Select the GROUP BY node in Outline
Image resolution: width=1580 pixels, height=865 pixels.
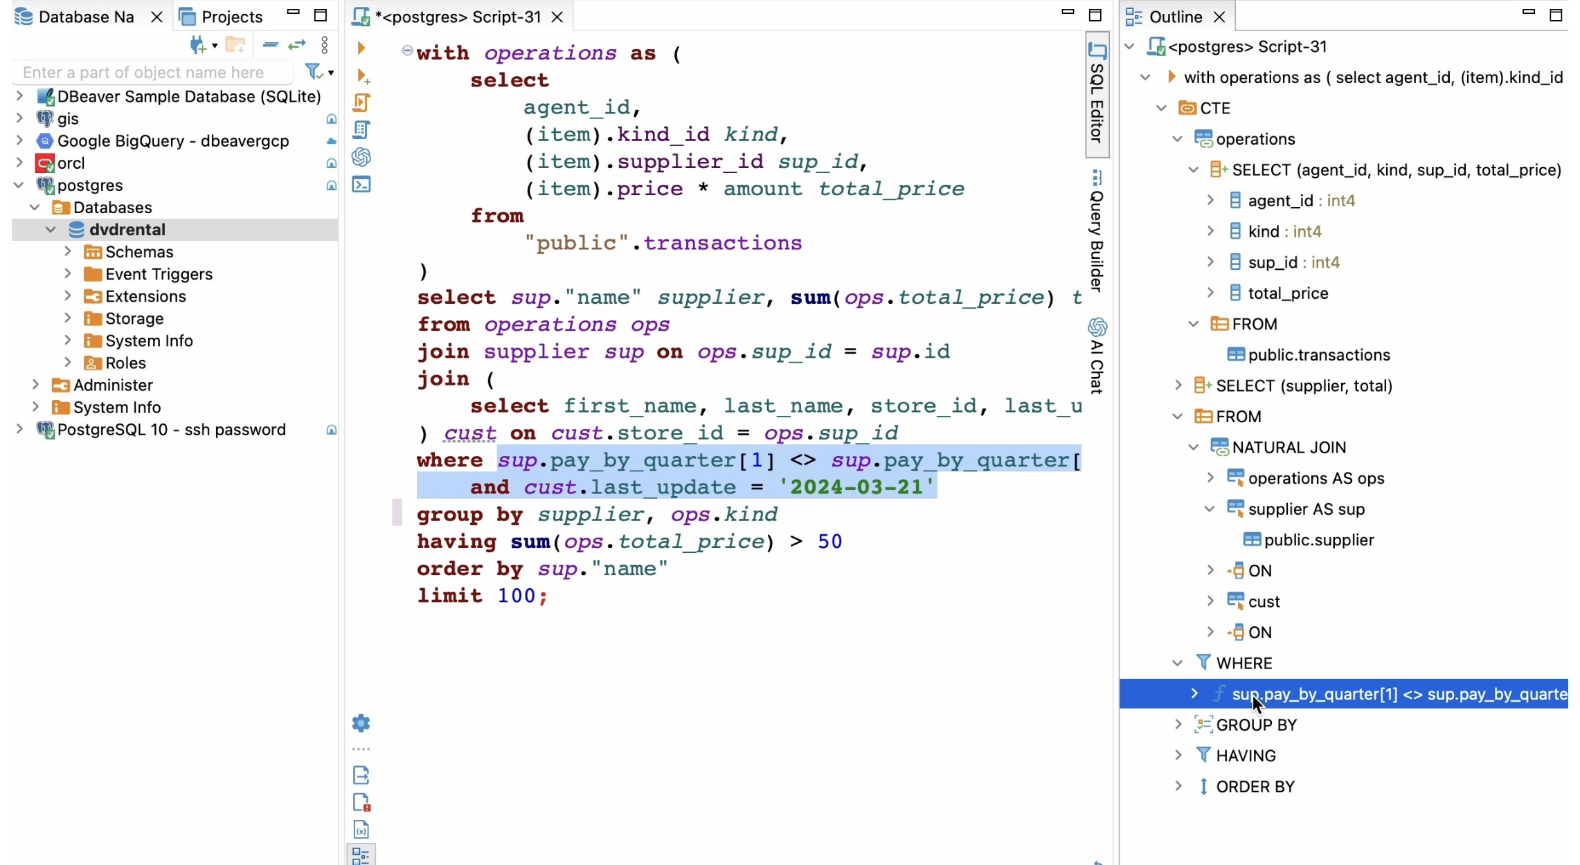coord(1257,725)
